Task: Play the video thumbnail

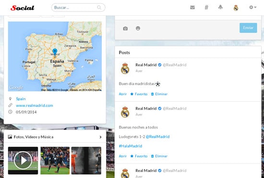Action: (23, 161)
